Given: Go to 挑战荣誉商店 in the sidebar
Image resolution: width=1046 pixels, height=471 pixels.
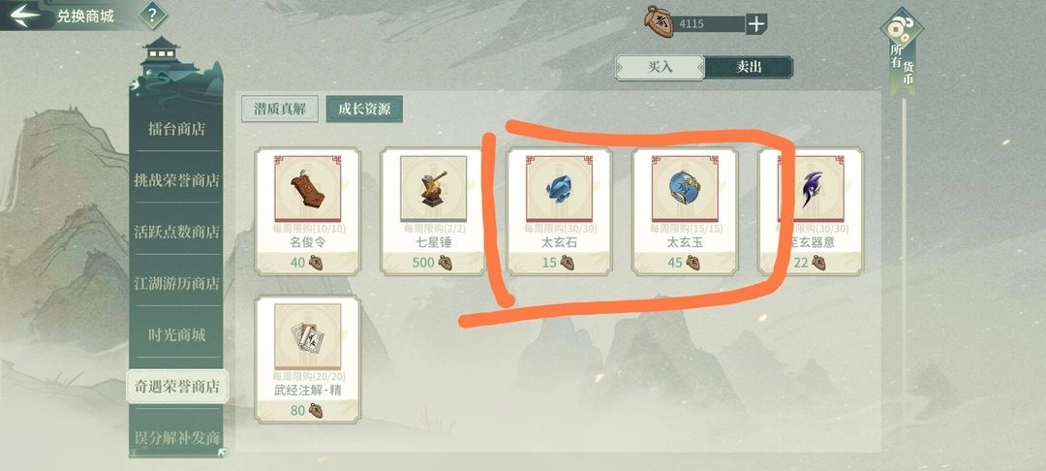Looking at the screenshot, I should (177, 179).
